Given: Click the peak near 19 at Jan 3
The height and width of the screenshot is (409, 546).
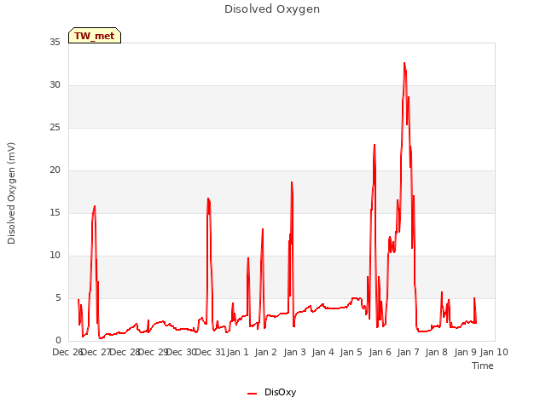Looking at the screenshot, I should pyautogui.click(x=292, y=181).
